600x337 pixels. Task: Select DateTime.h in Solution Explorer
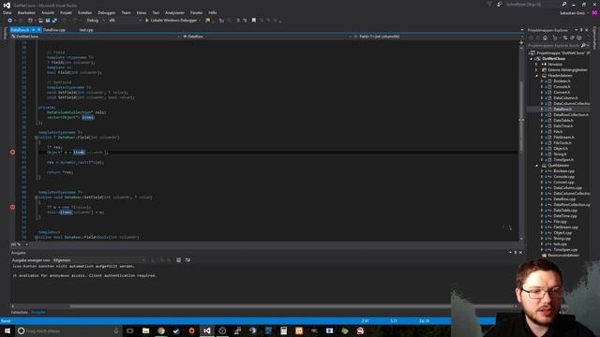point(563,126)
